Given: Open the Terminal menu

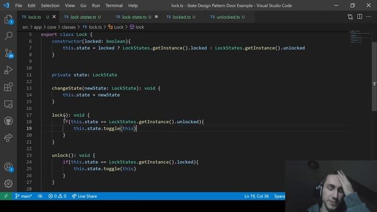Looking at the screenshot, I should point(114,5).
